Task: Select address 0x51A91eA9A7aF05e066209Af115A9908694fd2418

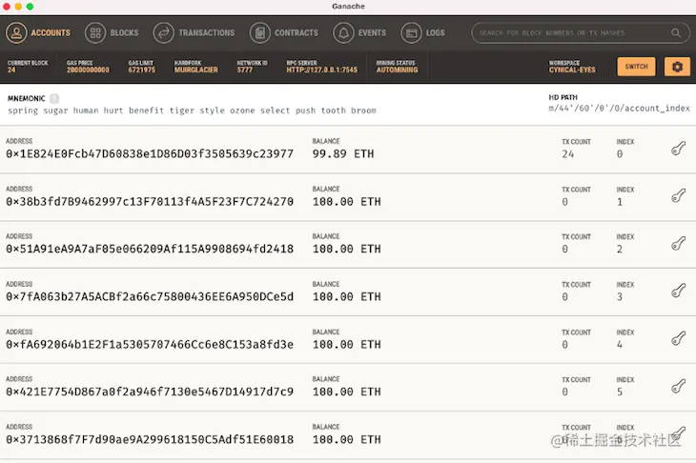Action: click(150, 250)
